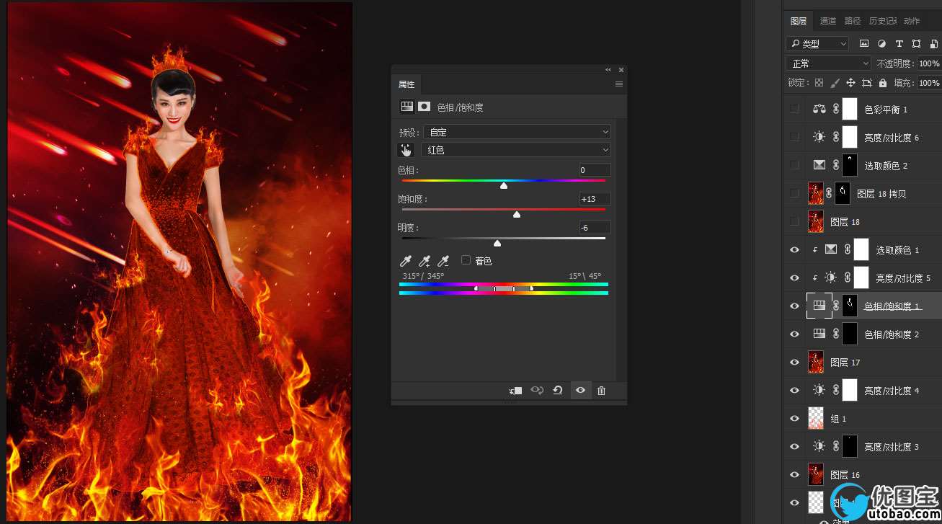Switch to the 路径 paths tab
The height and width of the screenshot is (524, 942).
pyautogui.click(x=853, y=21)
